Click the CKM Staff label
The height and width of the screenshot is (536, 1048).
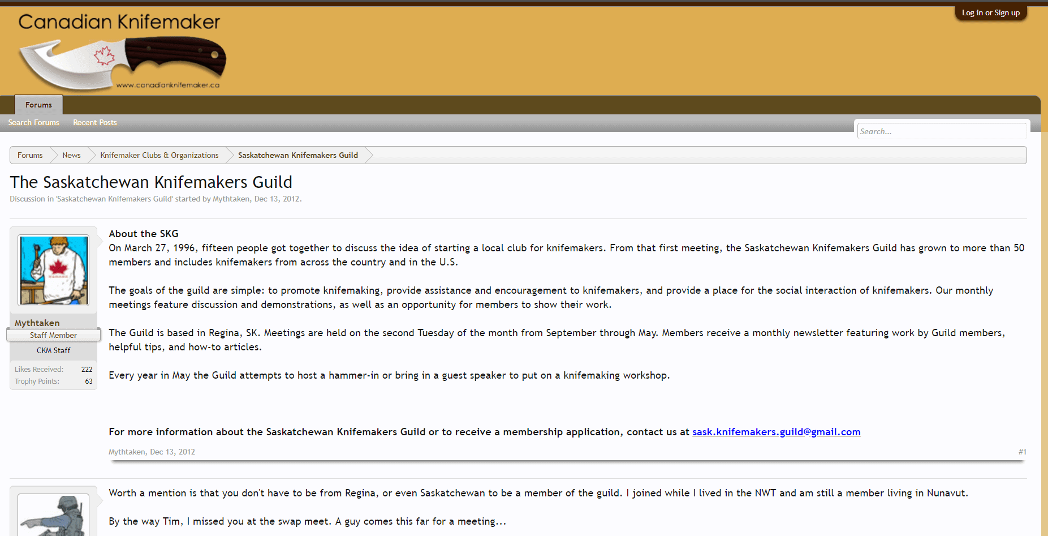click(x=53, y=350)
